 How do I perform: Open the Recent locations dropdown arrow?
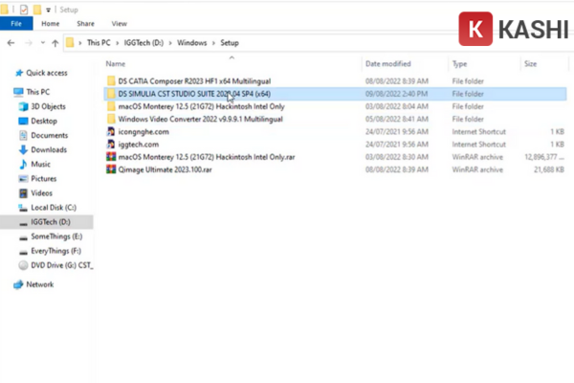pyautogui.click(x=41, y=43)
